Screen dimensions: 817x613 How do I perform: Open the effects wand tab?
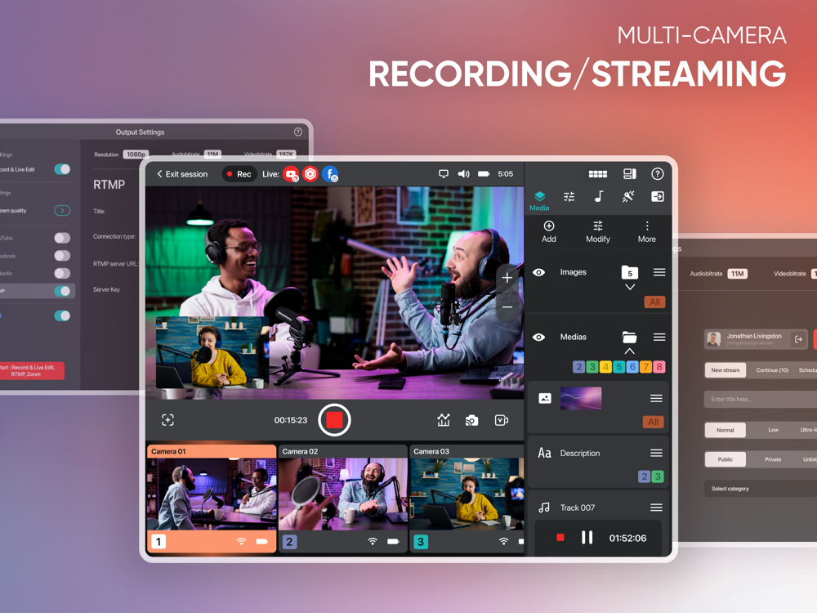627,196
